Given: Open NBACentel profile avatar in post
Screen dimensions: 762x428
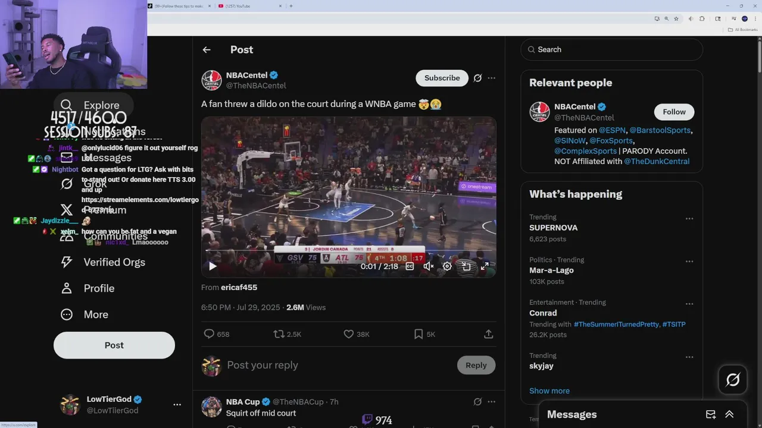Looking at the screenshot, I should click(x=211, y=80).
